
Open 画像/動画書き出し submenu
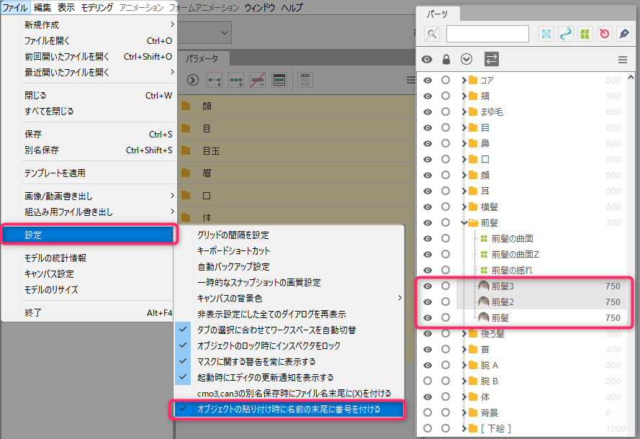point(89,196)
